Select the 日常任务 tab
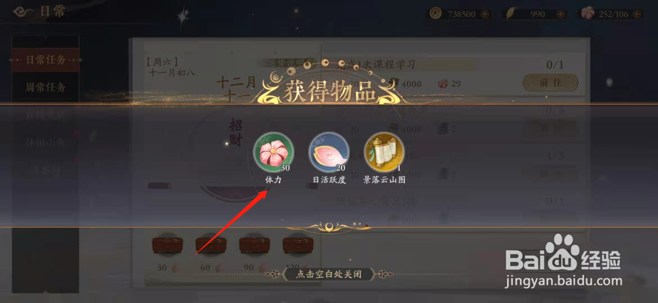The height and width of the screenshot is (303, 658). pyautogui.click(x=46, y=60)
